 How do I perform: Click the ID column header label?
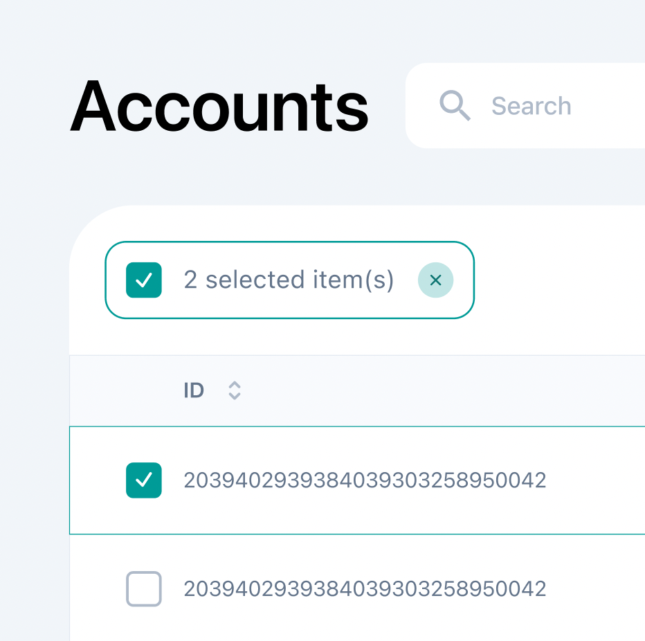point(194,390)
